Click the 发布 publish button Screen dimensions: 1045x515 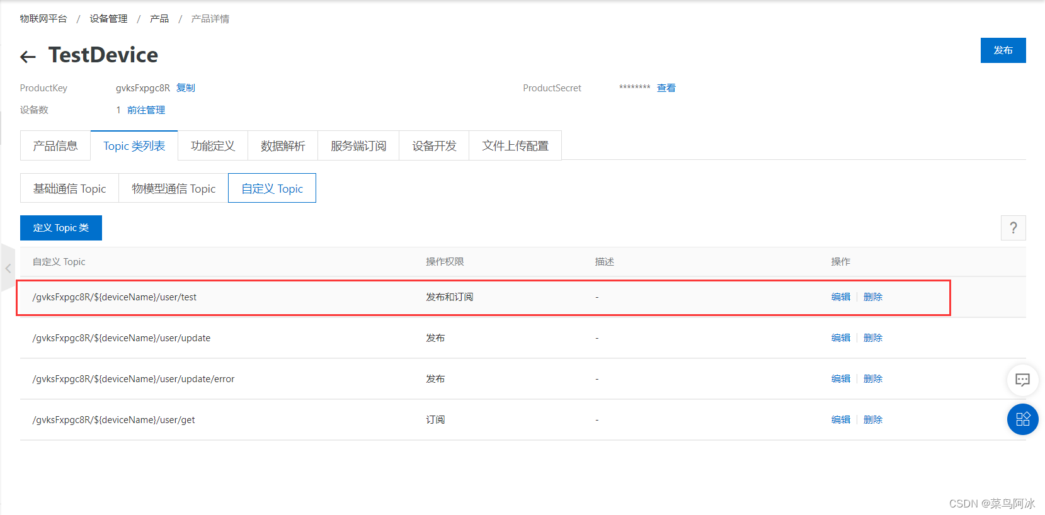[x=1003, y=50]
